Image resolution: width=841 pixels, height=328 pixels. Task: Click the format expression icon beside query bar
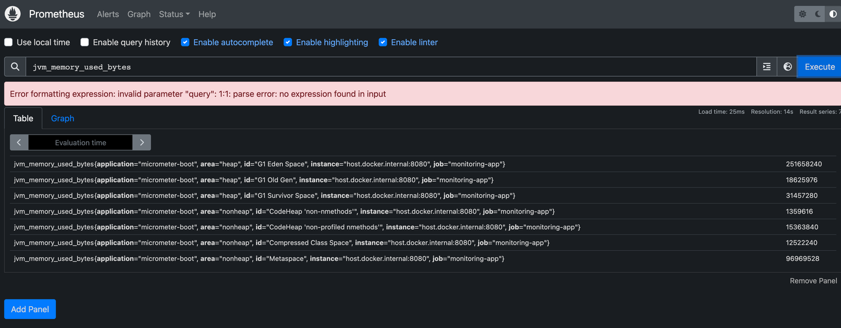pos(767,66)
